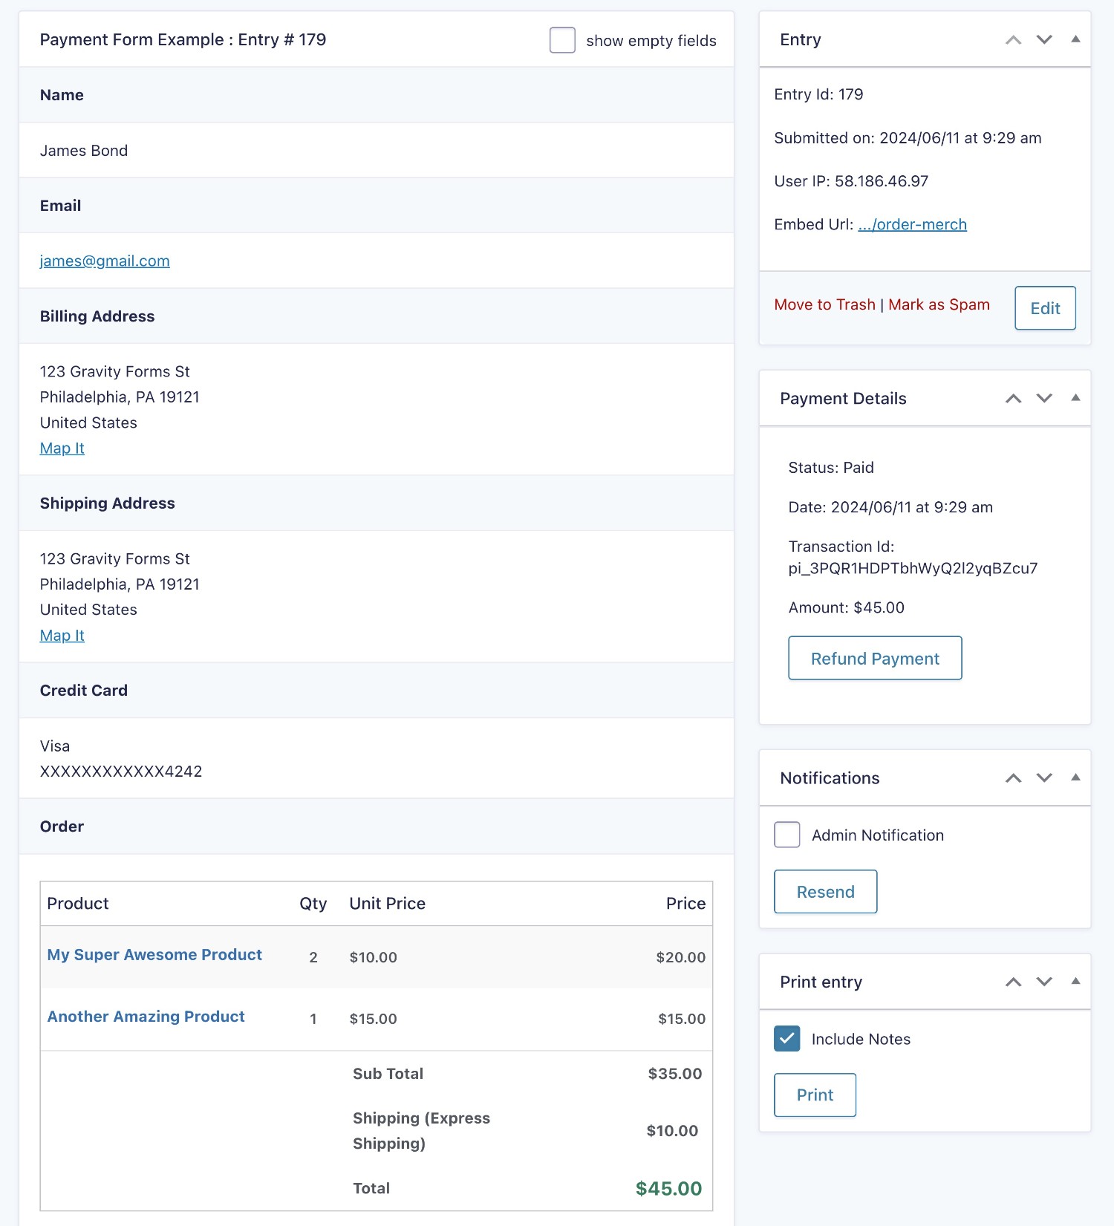This screenshot has width=1114, height=1226.
Task: Click the Unit Price column header
Action: point(388,904)
